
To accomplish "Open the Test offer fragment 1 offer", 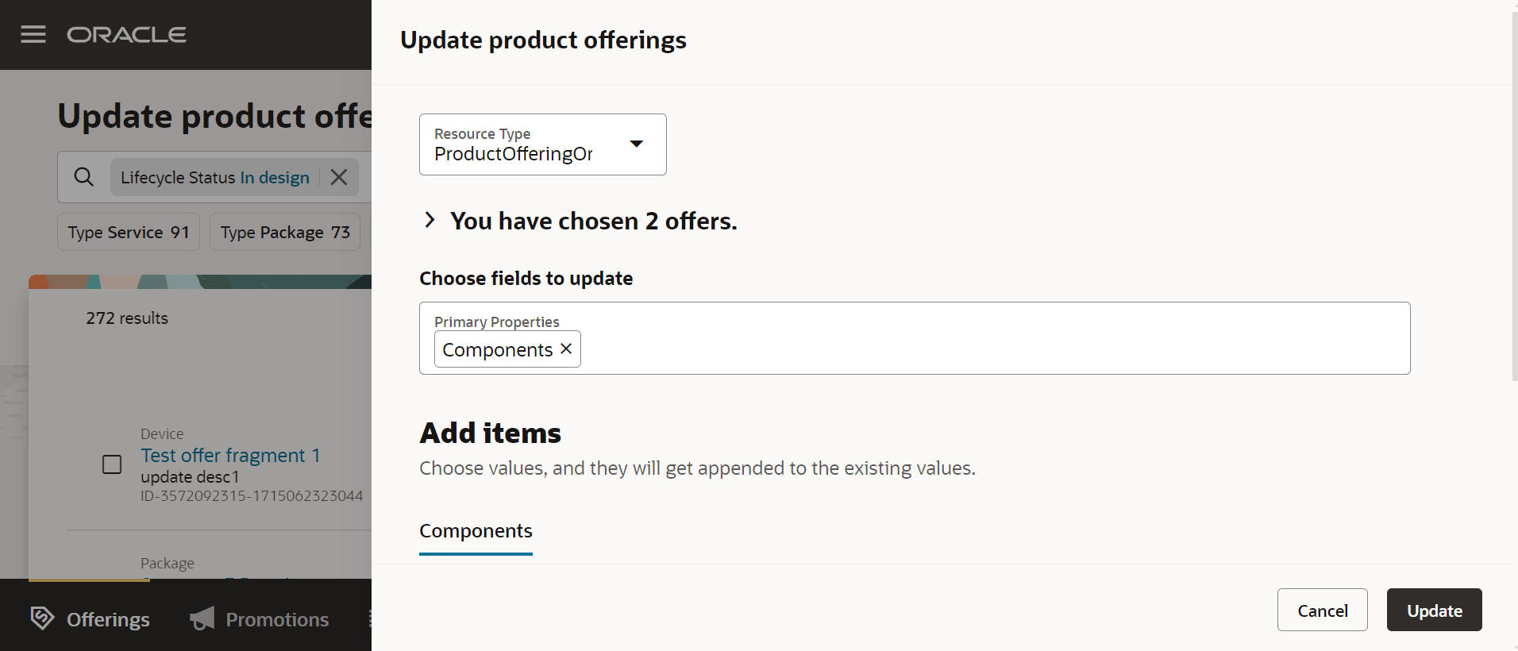I will (x=230, y=455).
